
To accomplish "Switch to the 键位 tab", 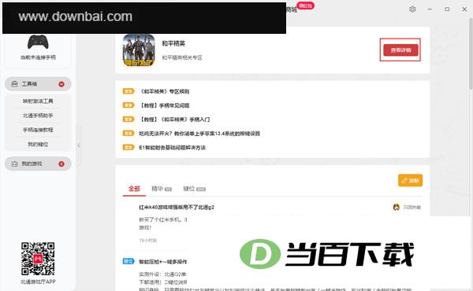I will (x=194, y=189).
